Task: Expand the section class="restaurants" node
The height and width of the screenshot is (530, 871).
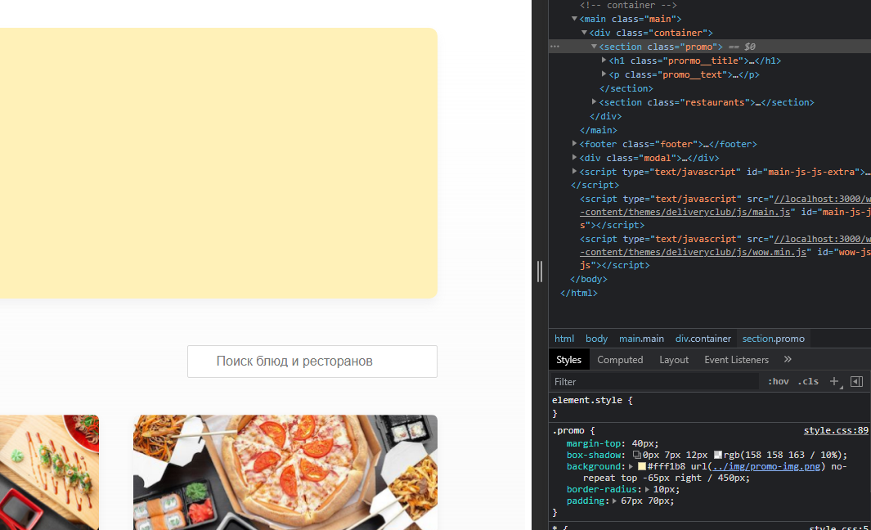Action: (x=594, y=101)
